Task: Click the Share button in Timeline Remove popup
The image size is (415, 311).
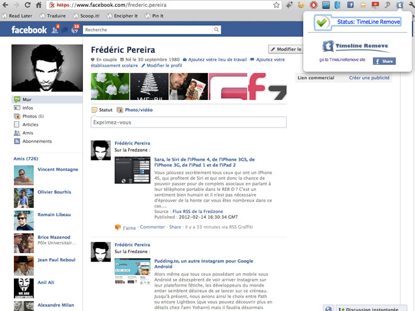Action: click(x=384, y=61)
